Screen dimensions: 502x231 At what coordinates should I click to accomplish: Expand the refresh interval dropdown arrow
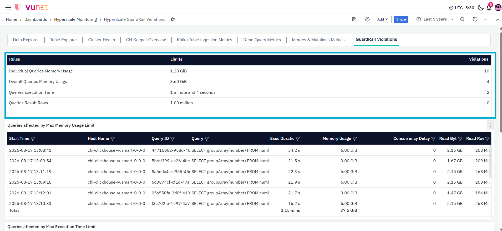(485, 19)
